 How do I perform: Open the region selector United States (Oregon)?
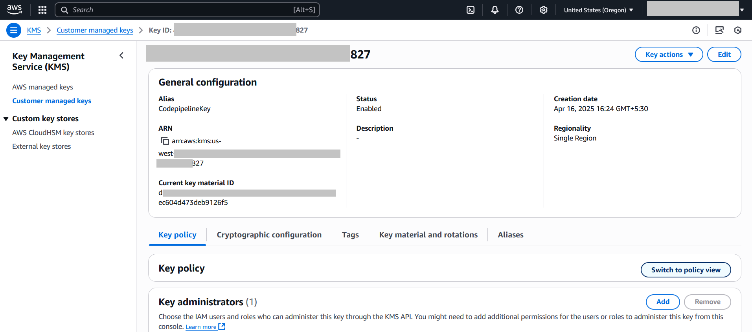tap(598, 10)
